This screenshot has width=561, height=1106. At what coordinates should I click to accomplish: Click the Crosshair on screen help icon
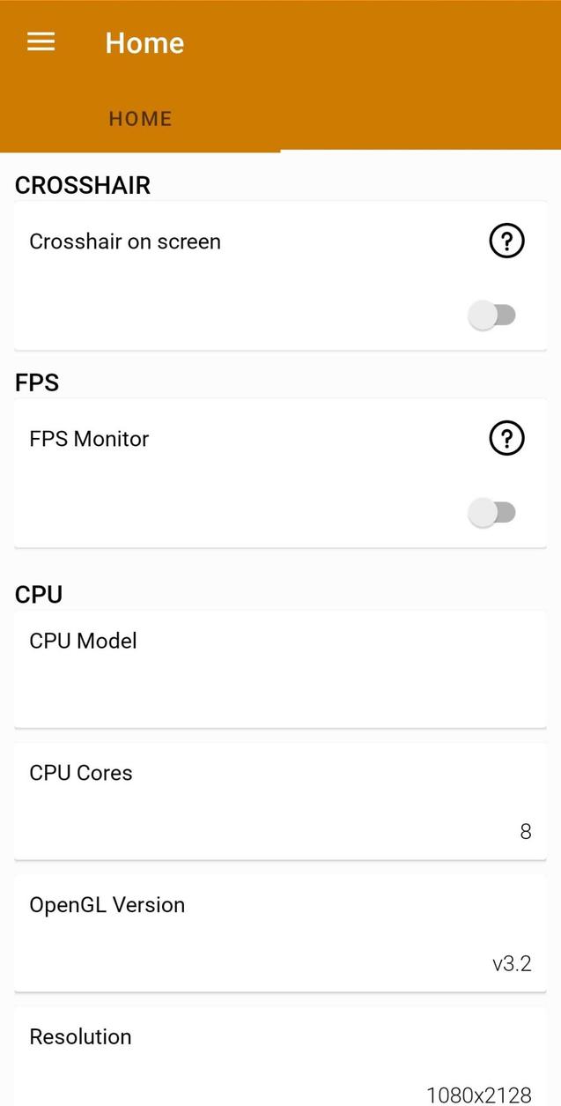[x=506, y=241]
